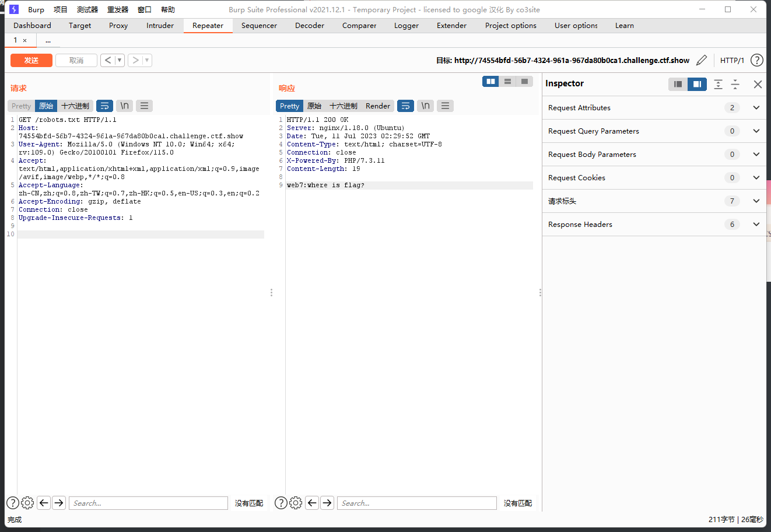This screenshot has width=771, height=532.
Task: Open the Burp menu
Action: (x=36, y=9)
